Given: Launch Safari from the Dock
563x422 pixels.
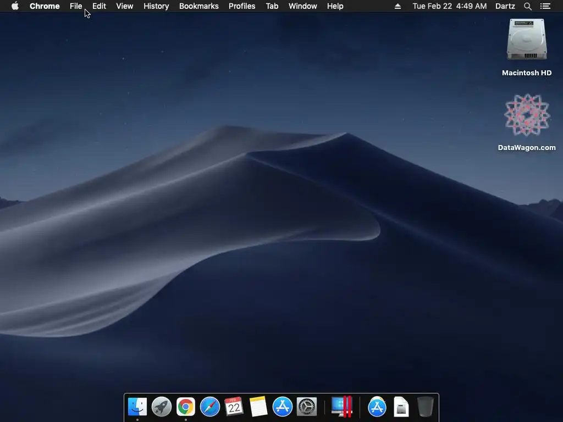Looking at the screenshot, I should (x=209, y=407).
